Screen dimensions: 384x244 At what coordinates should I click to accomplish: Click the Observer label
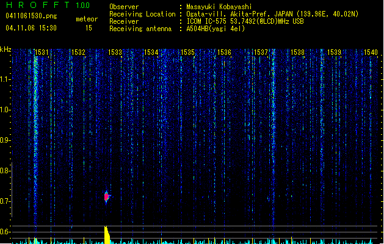pyautogui.click(x=124, y=7)
